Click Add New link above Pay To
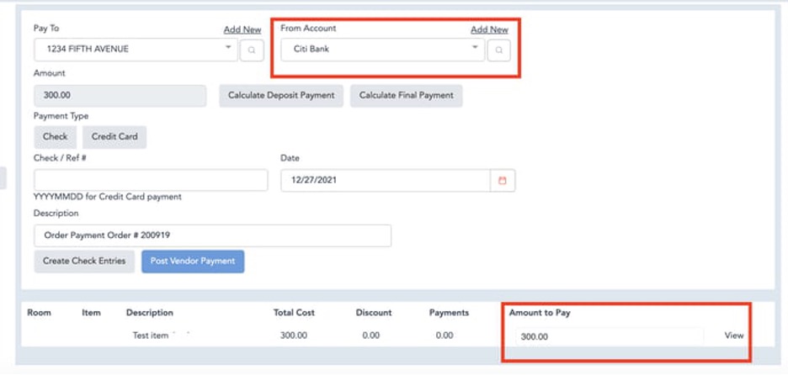Viewport: 788px width, 375px height. [242, 29]
